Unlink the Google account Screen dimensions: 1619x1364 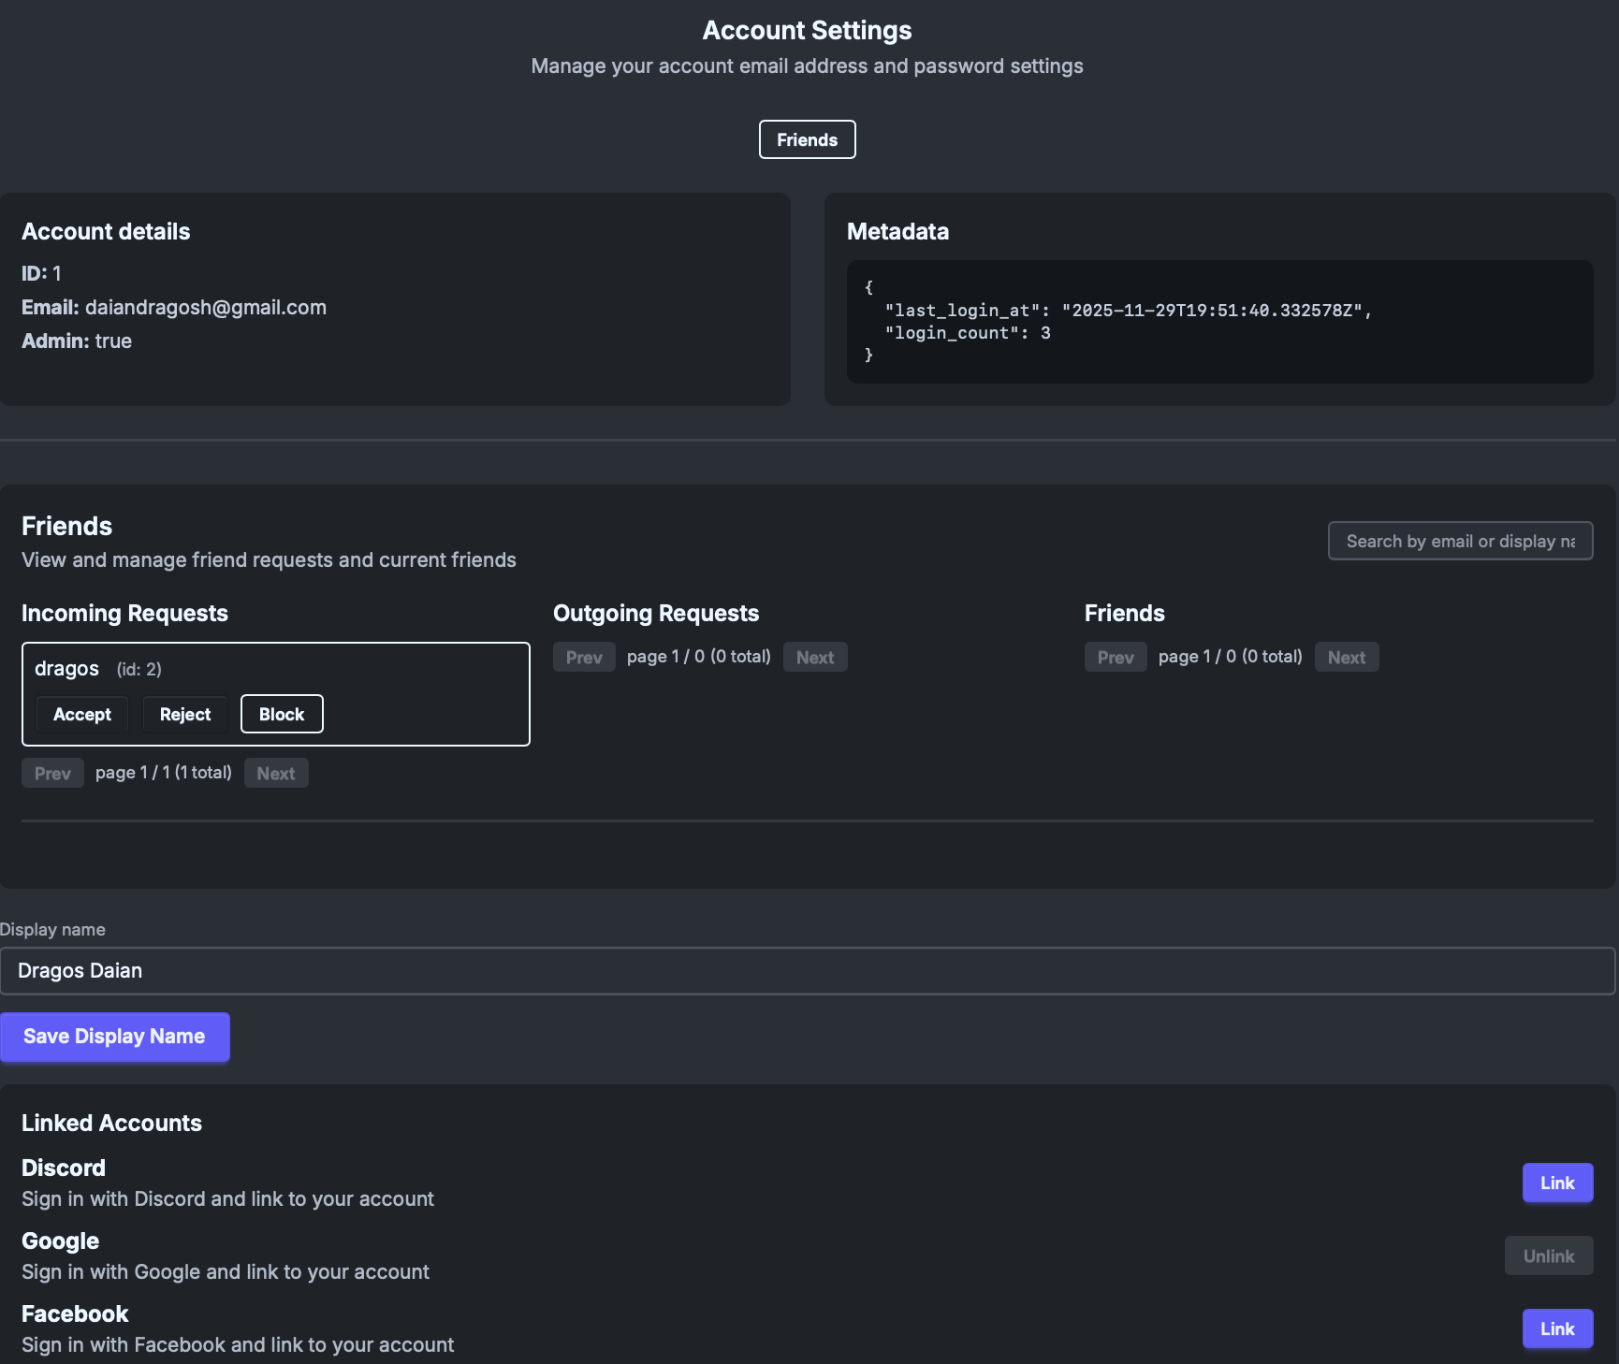tap(1548, 1255)
